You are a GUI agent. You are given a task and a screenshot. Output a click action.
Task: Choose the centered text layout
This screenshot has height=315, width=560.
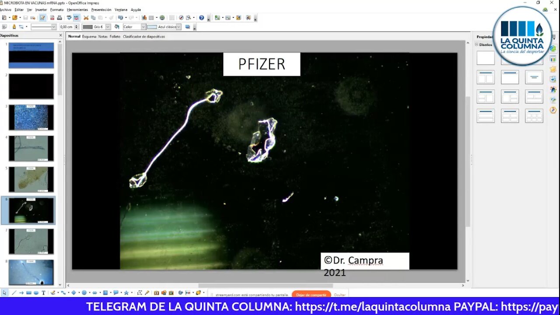coord(534,77)
